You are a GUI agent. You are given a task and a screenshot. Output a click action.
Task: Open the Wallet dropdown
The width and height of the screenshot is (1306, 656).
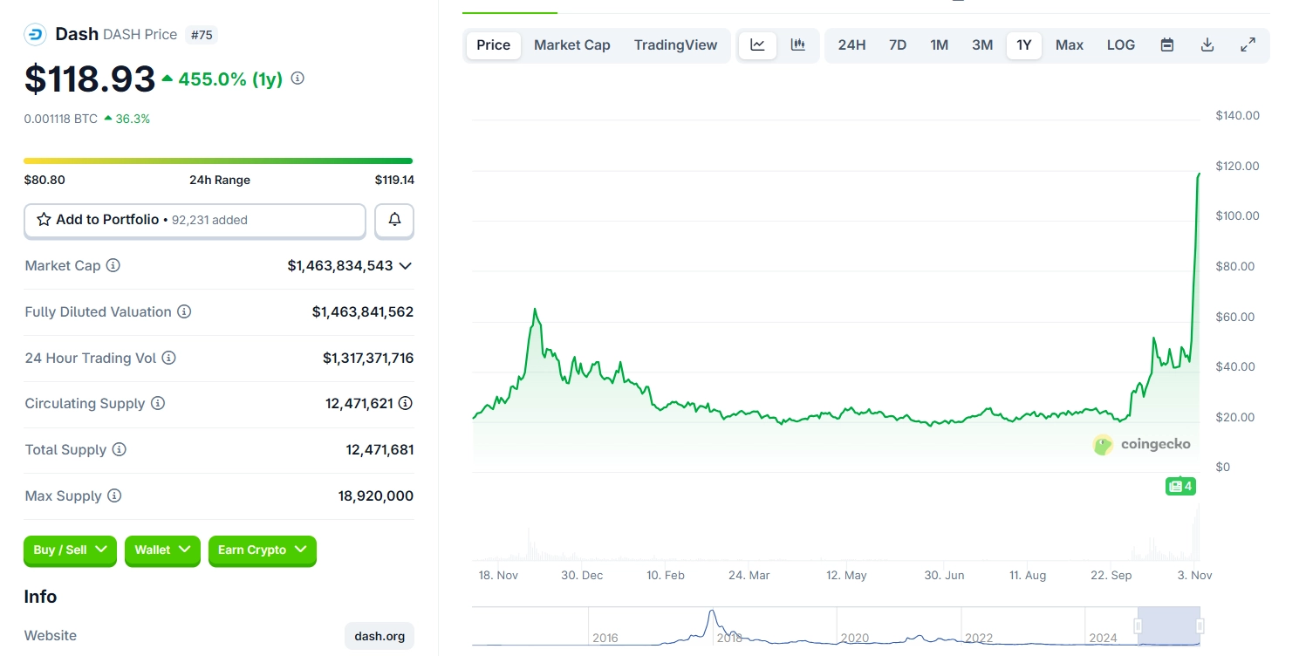click(x=162, y=550)
